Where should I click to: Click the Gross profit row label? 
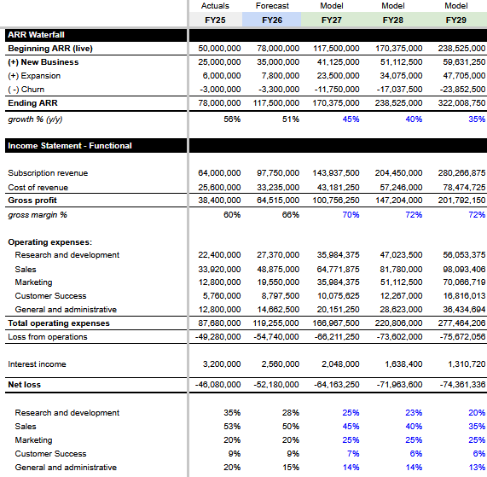coord(32,201)
